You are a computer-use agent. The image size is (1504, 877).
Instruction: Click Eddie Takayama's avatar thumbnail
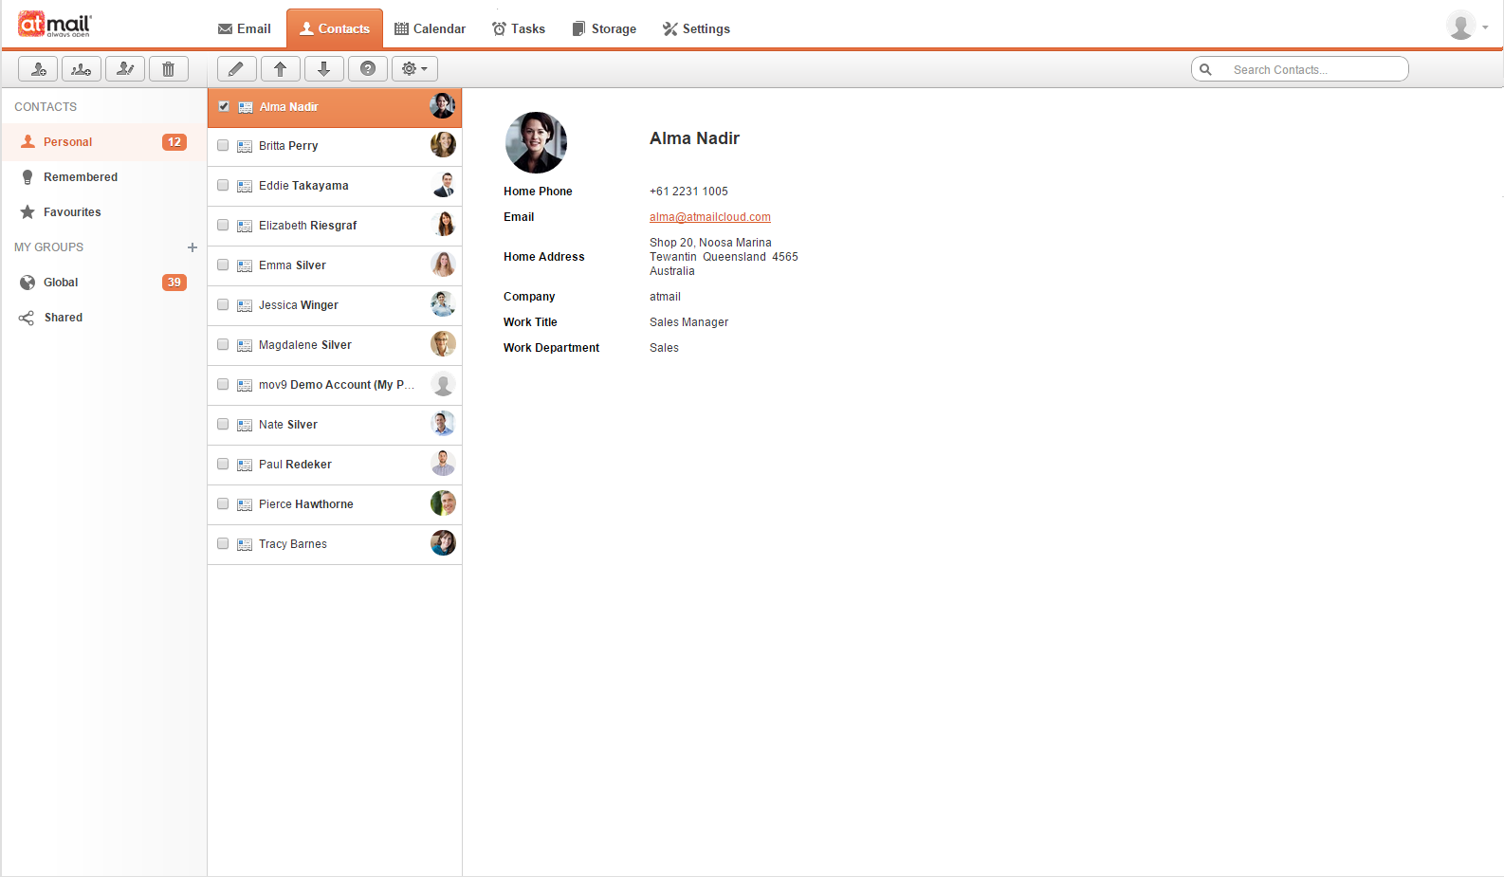coord(443,185)
